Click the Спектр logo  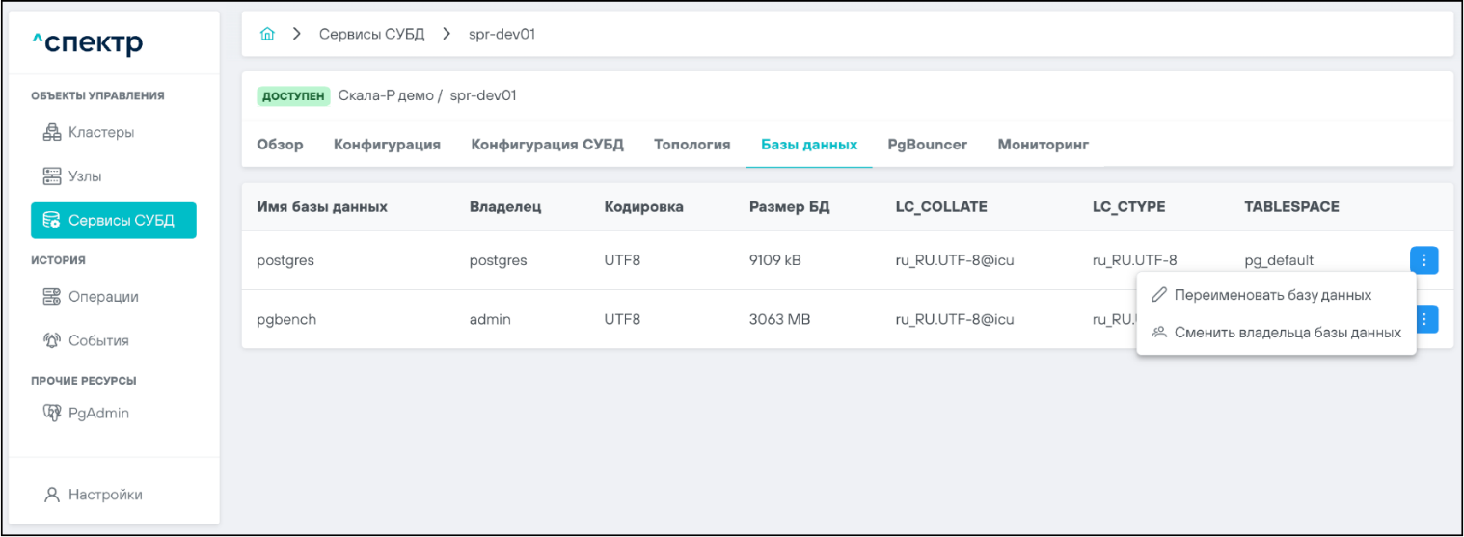coord(87,43)
